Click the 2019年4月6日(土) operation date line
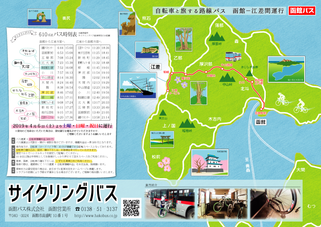 [x=63, y=126]
